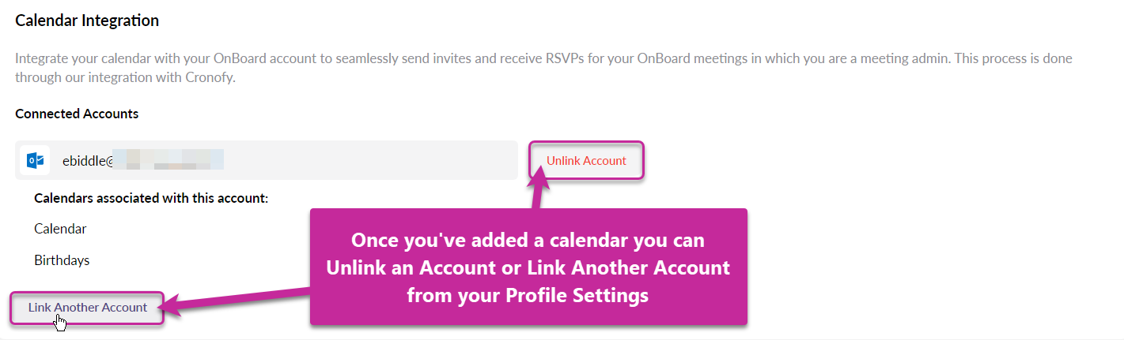Click the hand cursor pointer icon
This screenshot has height=340, width=1124.
[x=60, y=322]
